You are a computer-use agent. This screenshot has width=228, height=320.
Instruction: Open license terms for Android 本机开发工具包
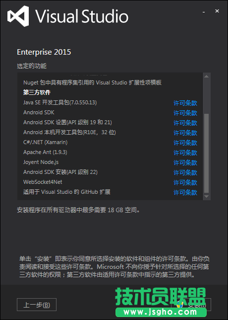pos(185,133)
